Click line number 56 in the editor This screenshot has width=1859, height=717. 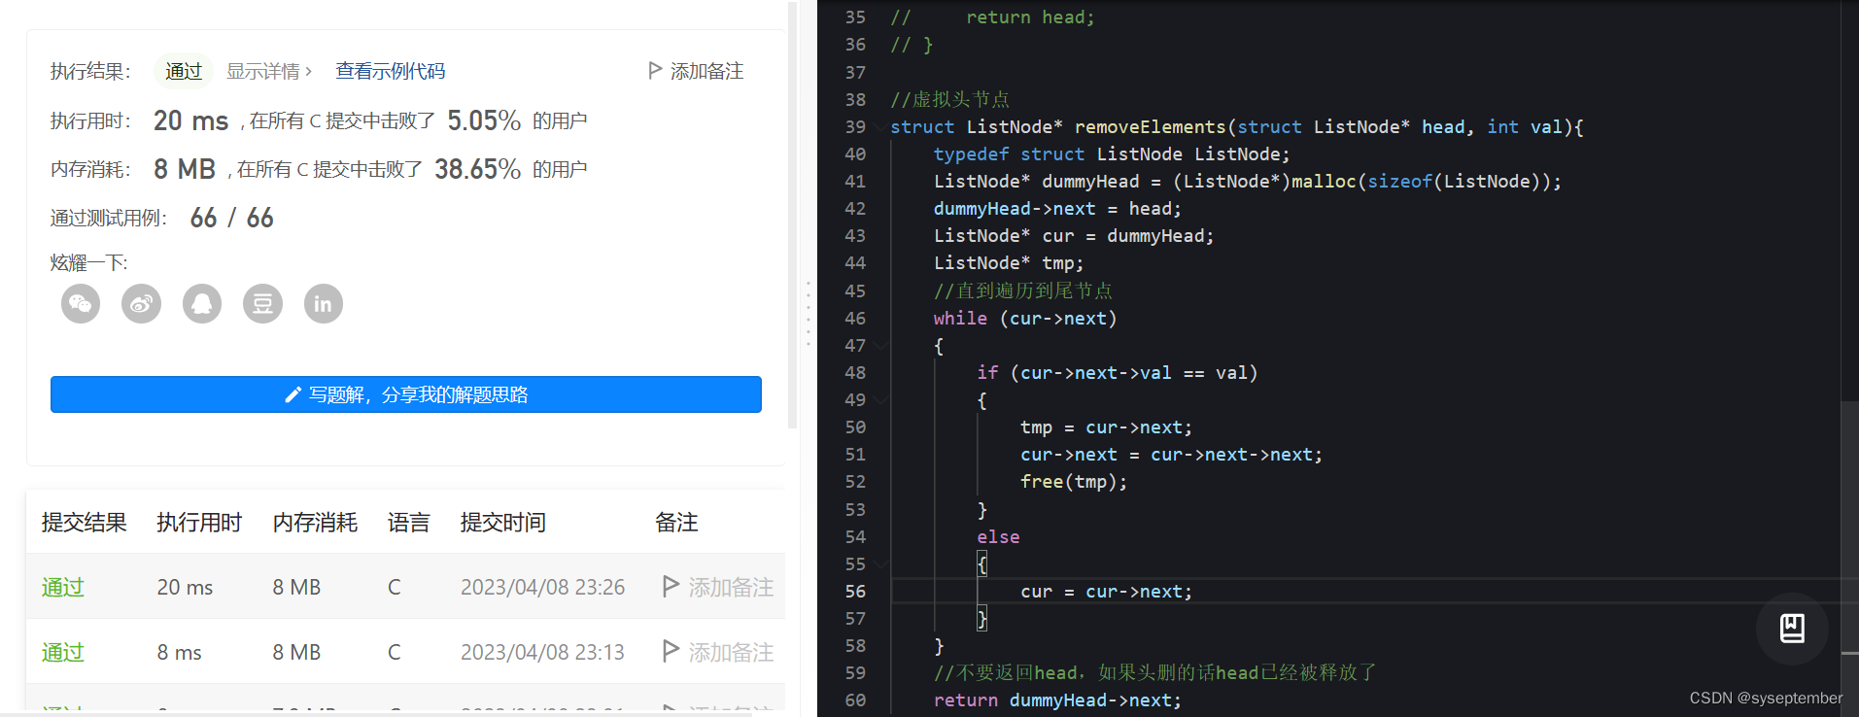click(855, 592)
